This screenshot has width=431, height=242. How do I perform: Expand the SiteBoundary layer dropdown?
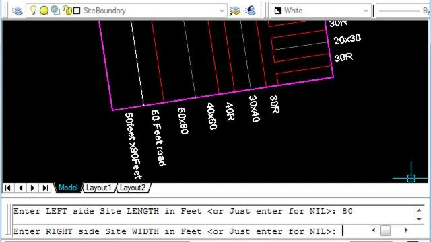click(x=222, y=11)
